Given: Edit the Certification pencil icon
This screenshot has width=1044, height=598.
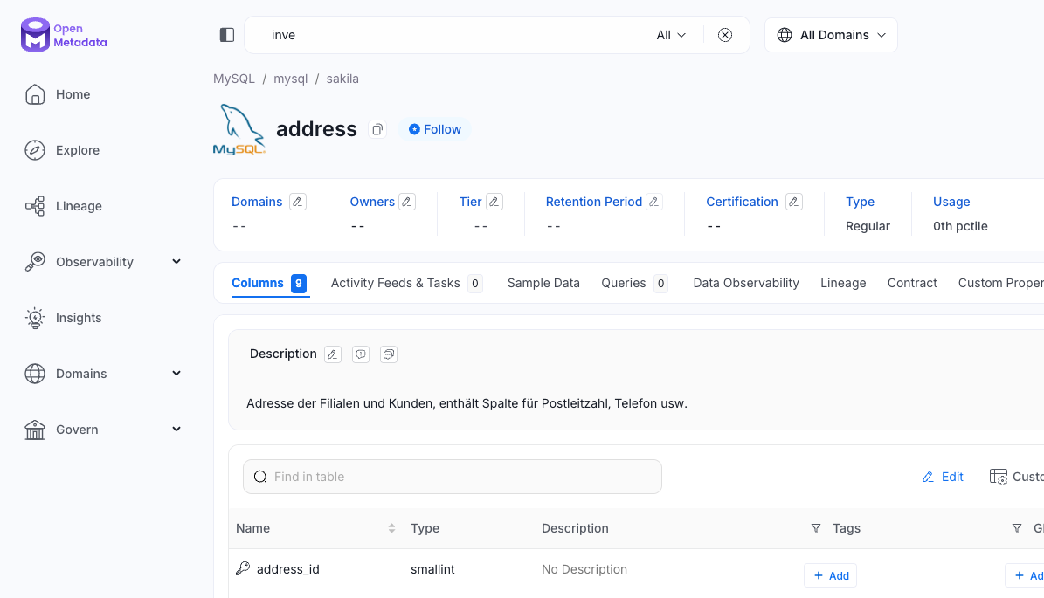Looking at the screenshot, I should (x=793, y=202).
